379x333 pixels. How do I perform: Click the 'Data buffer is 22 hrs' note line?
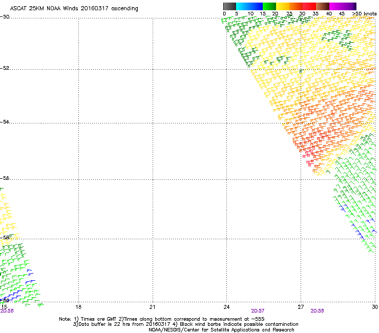click(x=185, y=324)
